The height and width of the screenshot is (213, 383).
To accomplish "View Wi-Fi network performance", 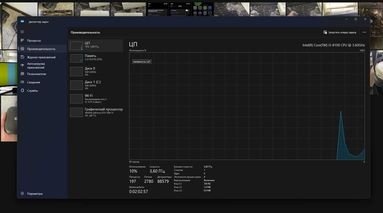I will 96,98.
